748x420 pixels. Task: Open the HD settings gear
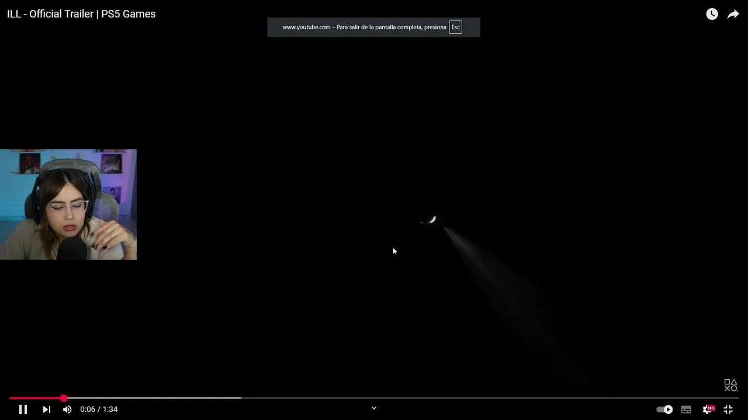(x=708, y=409)
